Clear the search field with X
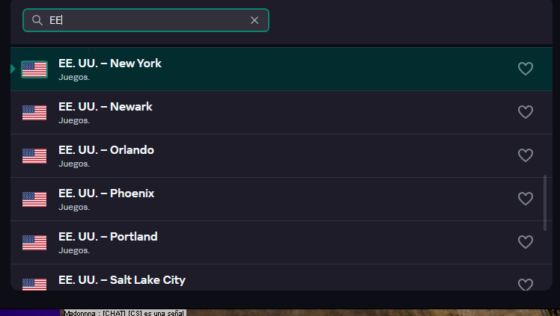Screen dimensions: 560x316 [255, 20]
